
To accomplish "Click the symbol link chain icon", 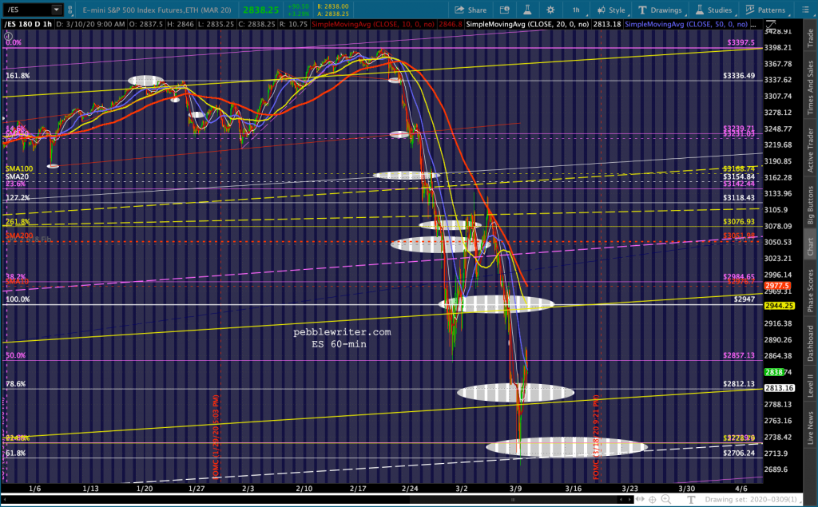I will [x=70, y=10].
